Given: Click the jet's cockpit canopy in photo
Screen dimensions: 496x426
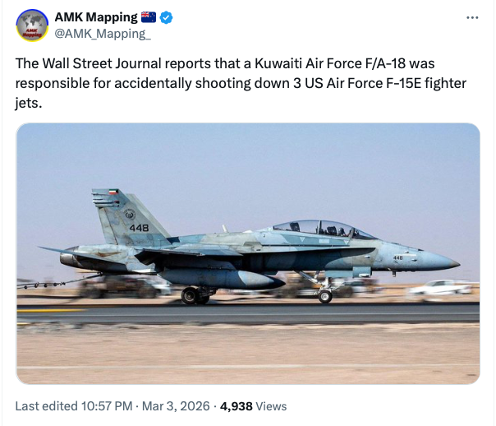Looking at the screenshot, I should (320, 229).
